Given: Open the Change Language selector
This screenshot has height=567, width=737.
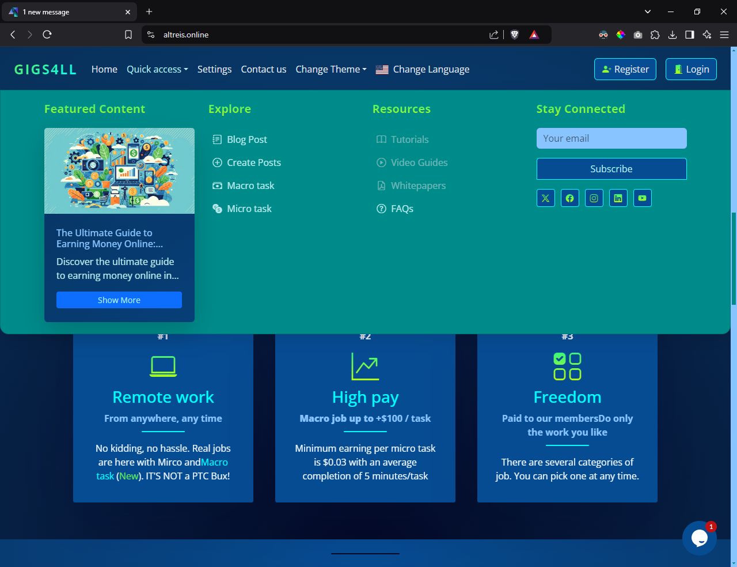Looking at the screenshot, I should 423,69.
